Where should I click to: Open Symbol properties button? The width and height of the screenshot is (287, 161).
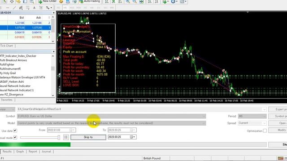point(278,116)
